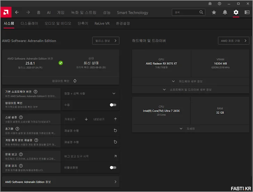Click the reset icon in 초기화 row
253x192 pixels.
pyautogui.click(x=115, y=130)
